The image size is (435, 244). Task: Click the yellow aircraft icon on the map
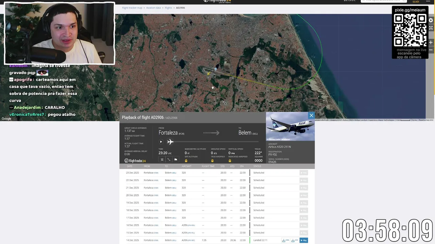[x=208, y=74]
